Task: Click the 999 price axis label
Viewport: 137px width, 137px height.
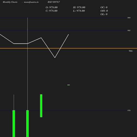Action: tap(129, 18)
